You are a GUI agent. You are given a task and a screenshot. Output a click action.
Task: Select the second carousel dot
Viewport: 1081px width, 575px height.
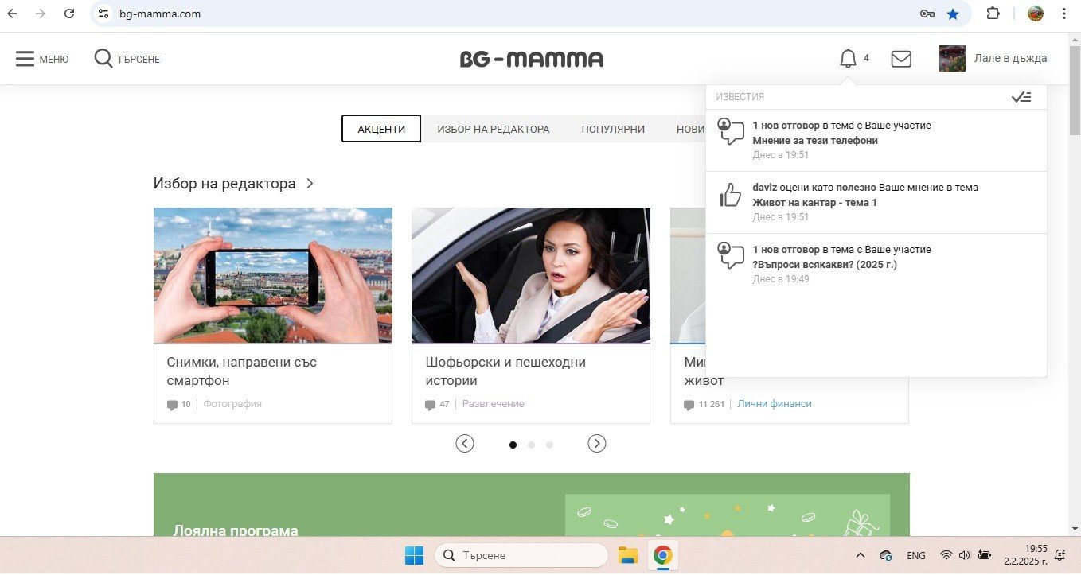531,445
